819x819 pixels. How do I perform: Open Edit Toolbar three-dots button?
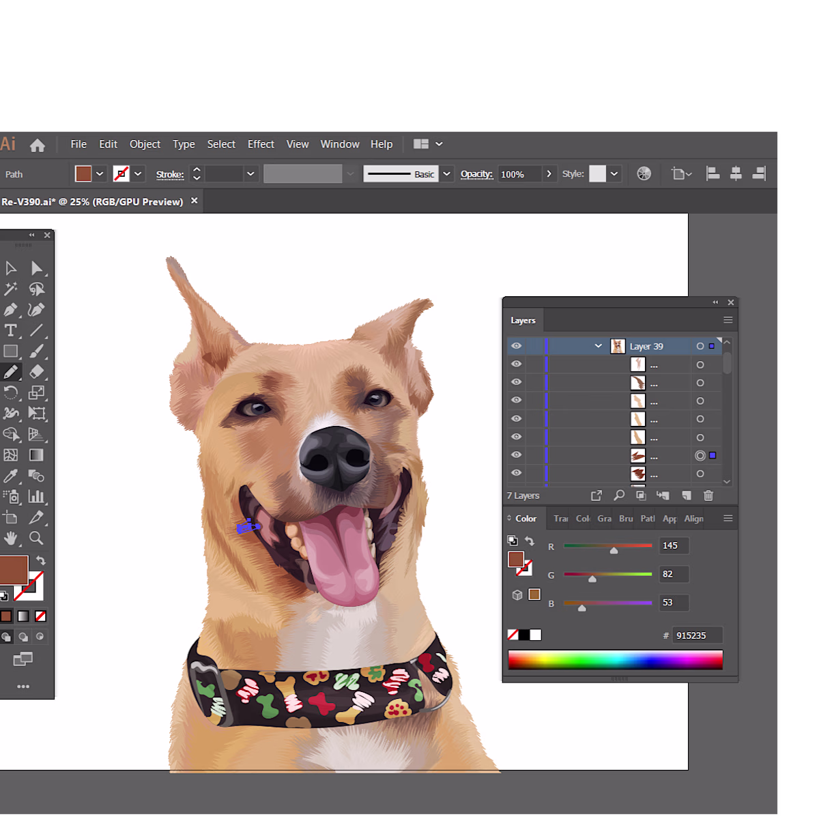pos(23,687)
